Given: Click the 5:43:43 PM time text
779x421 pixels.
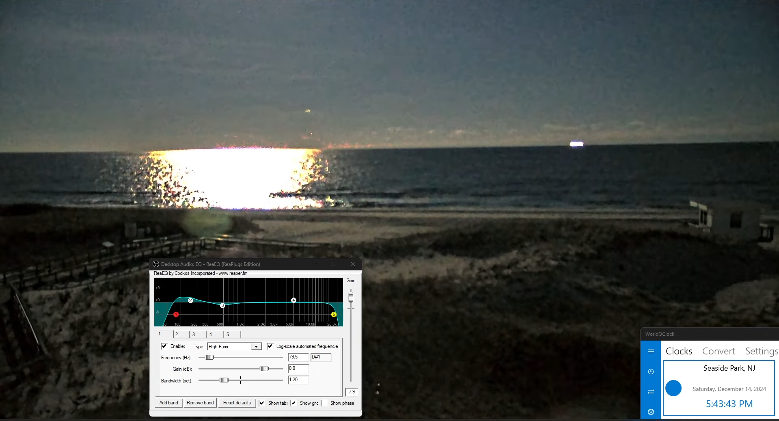Looking at the screenshot, I should click(x=729, y=404).
